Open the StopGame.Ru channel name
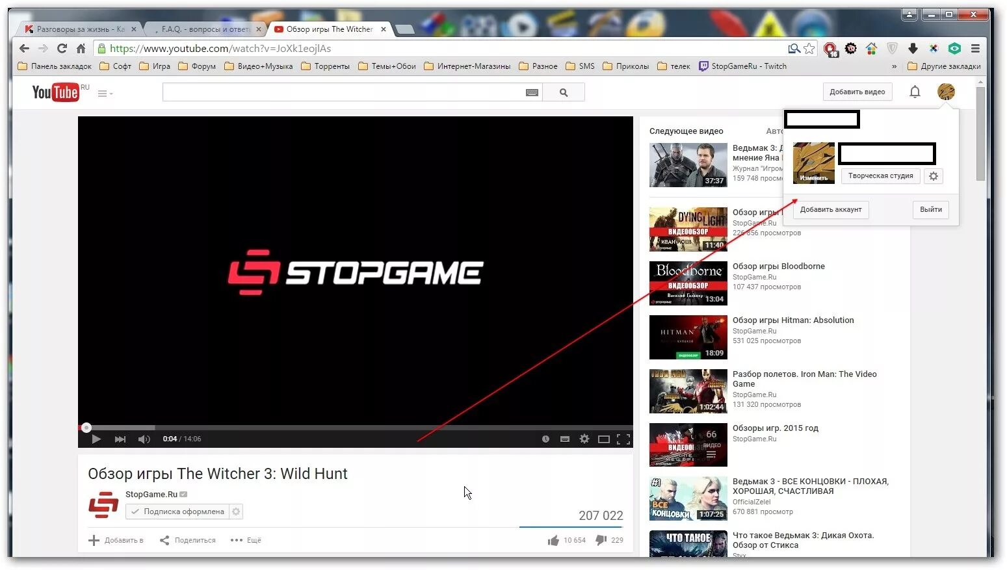The height and width of the screenshot is (570, 1007). [x=151, y=495]
